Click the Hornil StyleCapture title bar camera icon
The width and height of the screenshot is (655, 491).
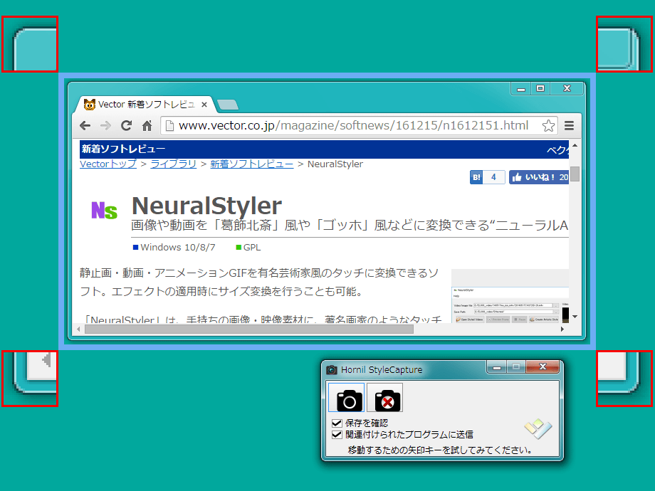pos(332,369)
